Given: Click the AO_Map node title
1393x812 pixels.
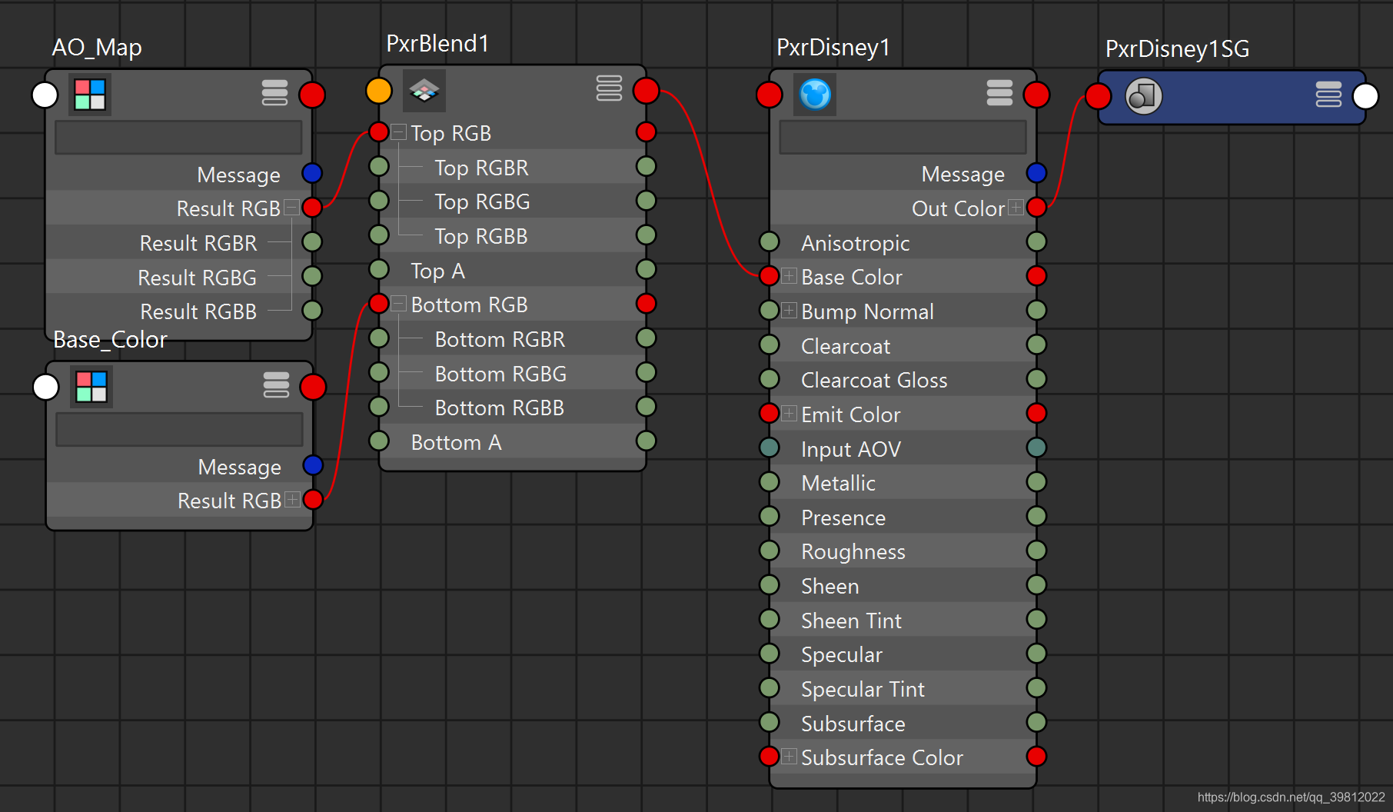Looking at the screenshot, I should (97, 48).
